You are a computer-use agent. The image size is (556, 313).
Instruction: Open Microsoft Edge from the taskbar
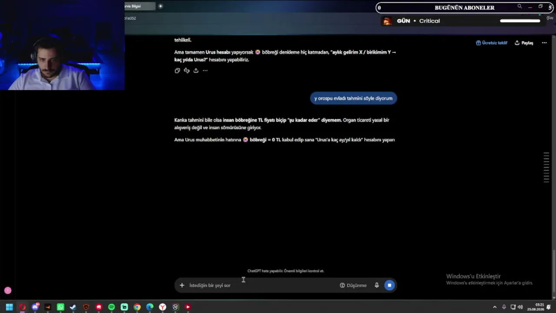(150, 307)
